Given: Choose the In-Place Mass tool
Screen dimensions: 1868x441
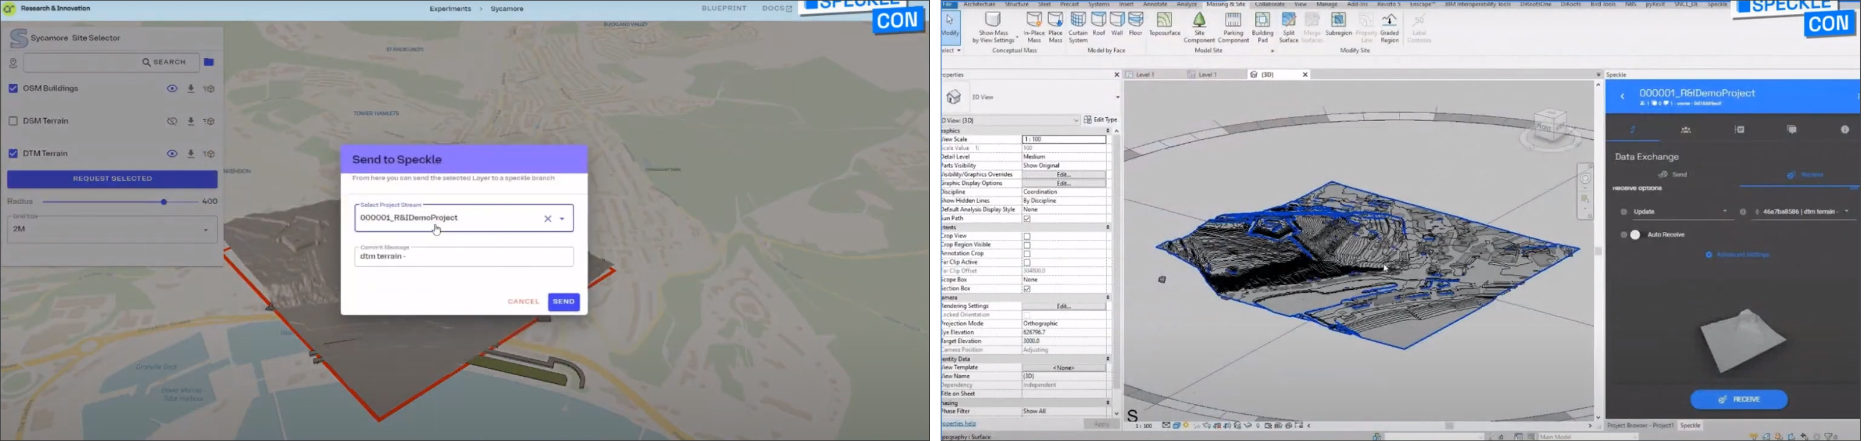Looking at the screenshot, I should tap(1034, 28).
